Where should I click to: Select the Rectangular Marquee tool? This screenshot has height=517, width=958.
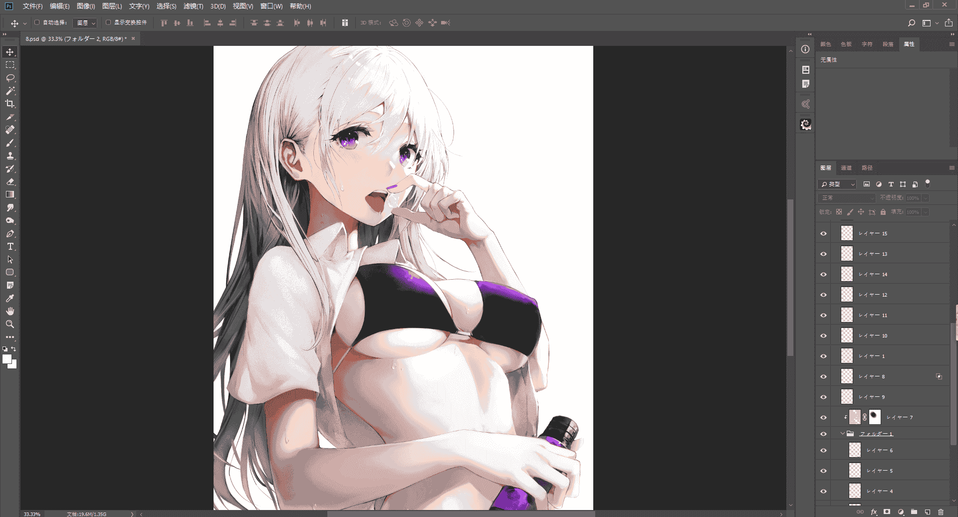coord(10,65)
